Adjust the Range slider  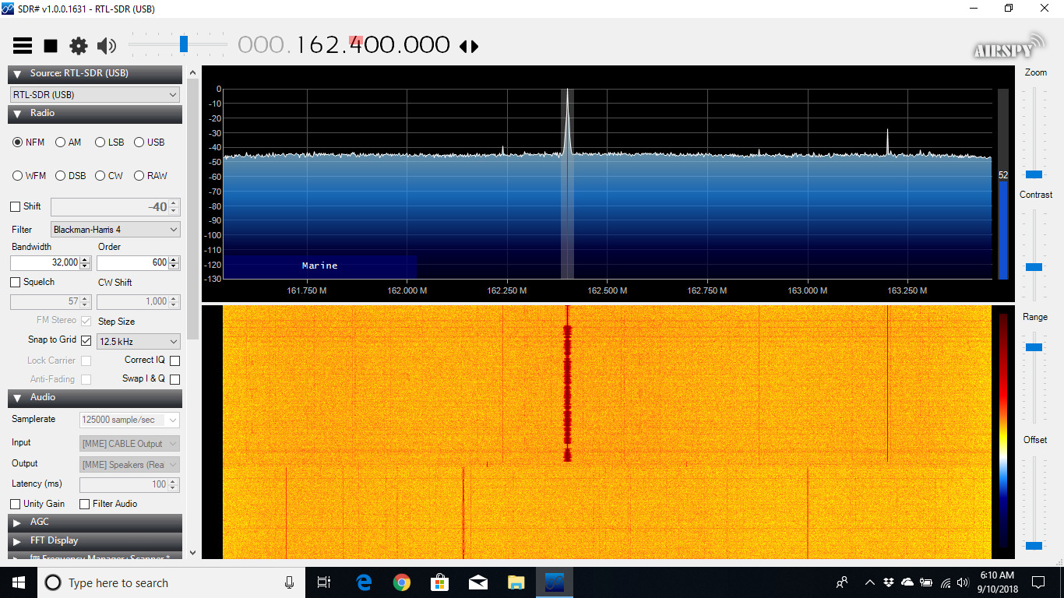(1034, 346)
